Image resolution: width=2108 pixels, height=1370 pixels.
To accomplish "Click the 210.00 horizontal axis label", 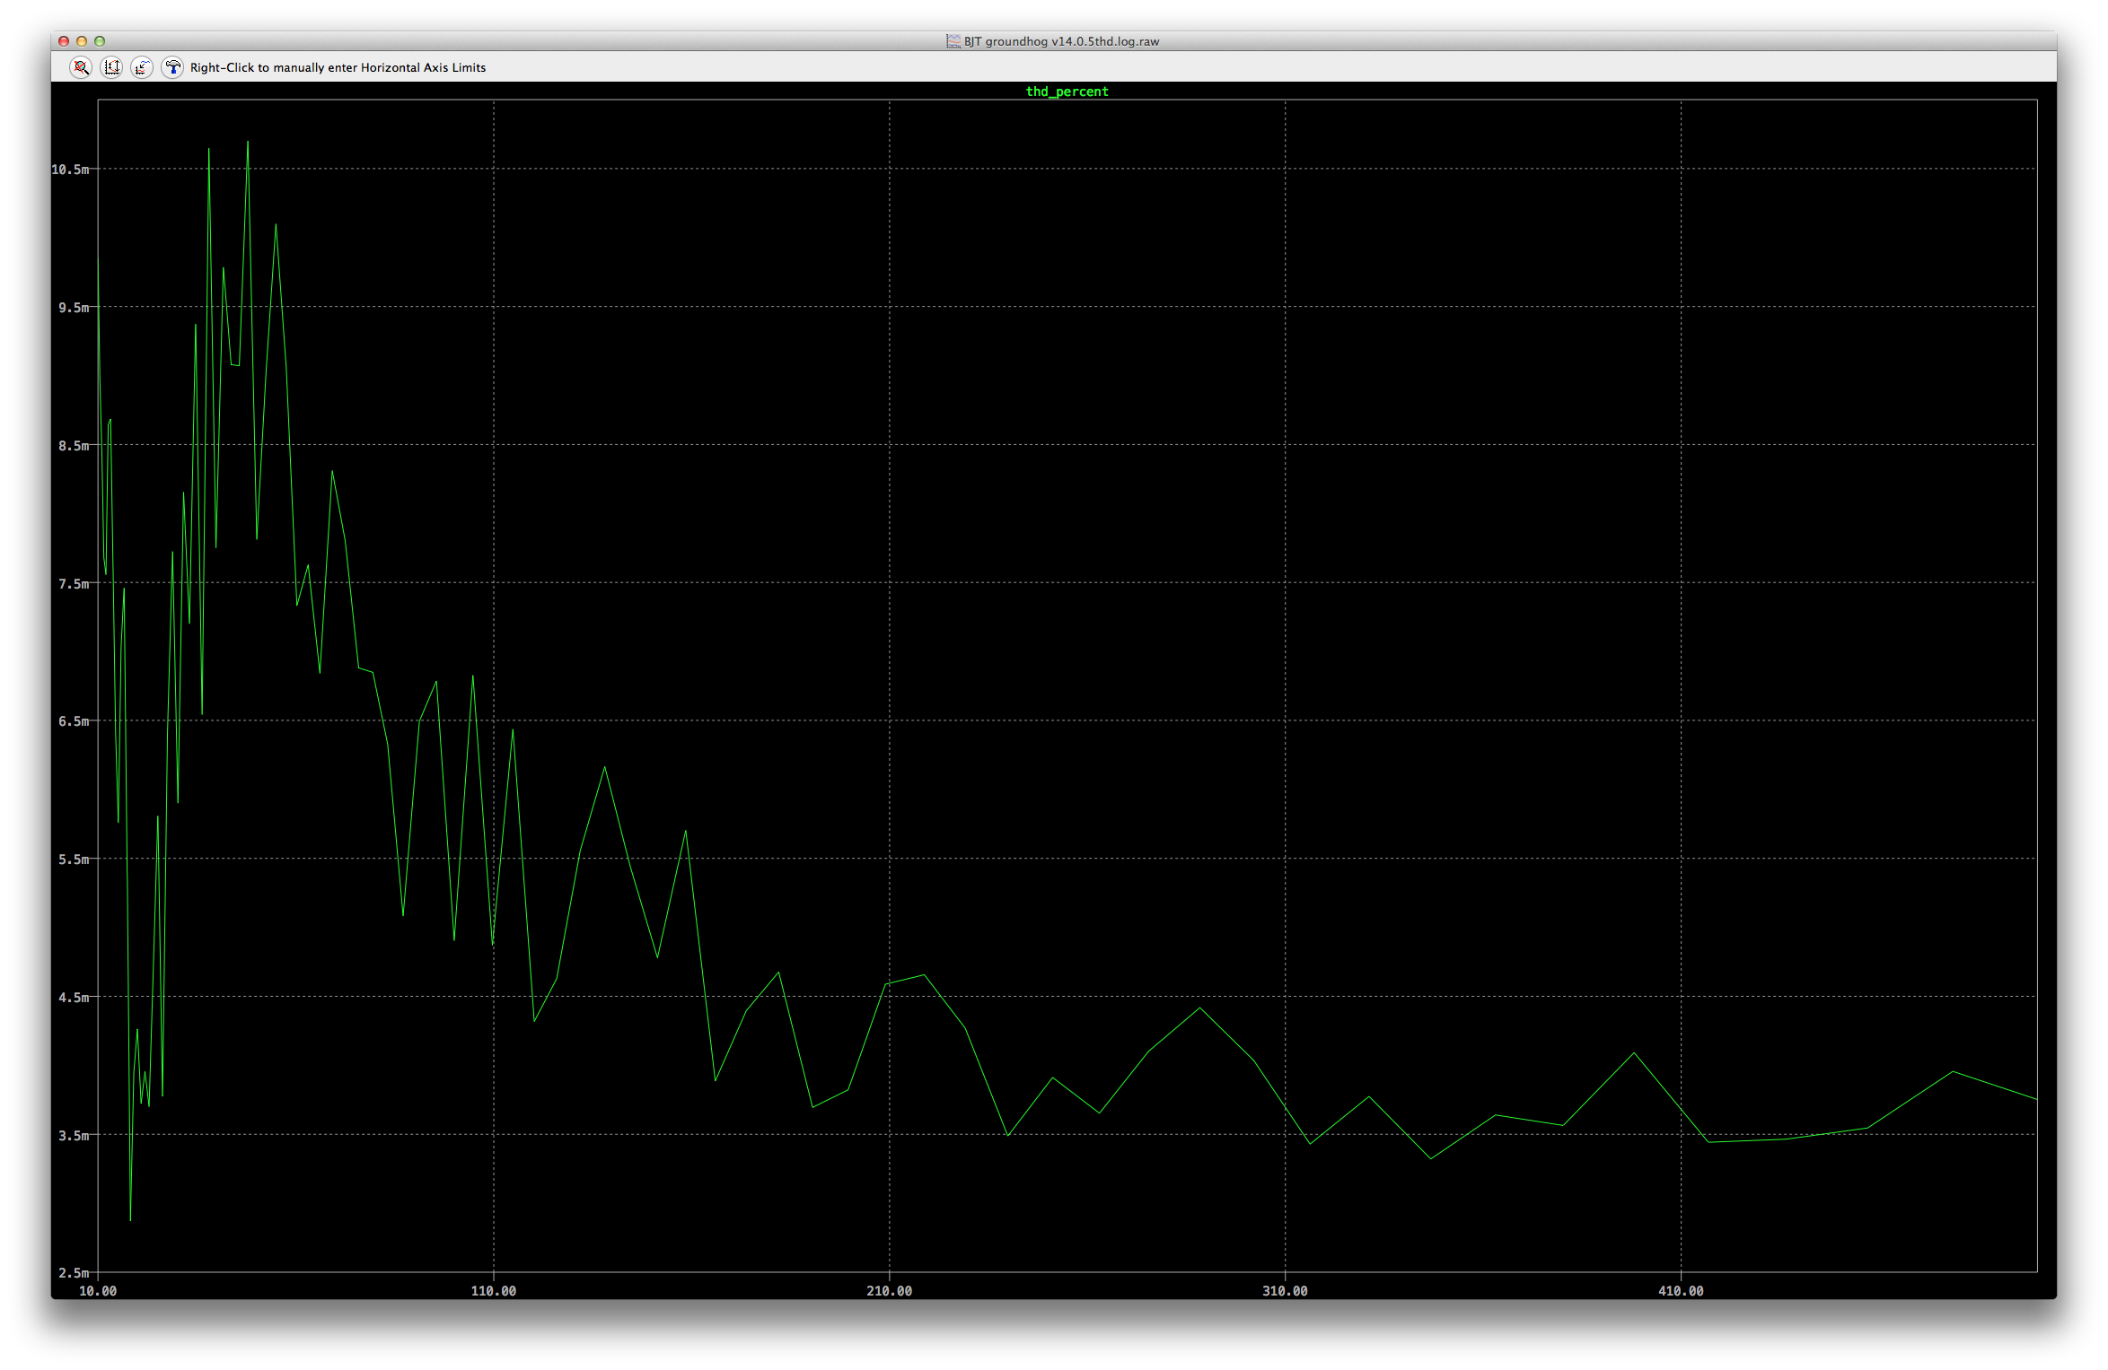I will (x=890, y=1291).
